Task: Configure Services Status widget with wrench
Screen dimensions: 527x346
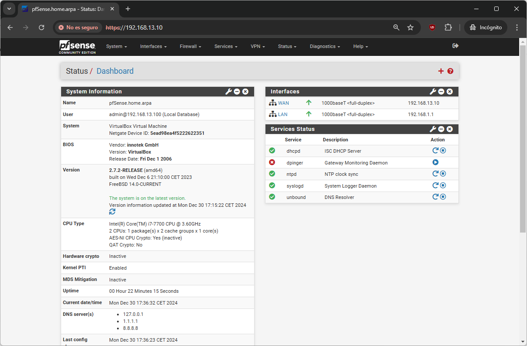Action: click(x=433, y=129)
